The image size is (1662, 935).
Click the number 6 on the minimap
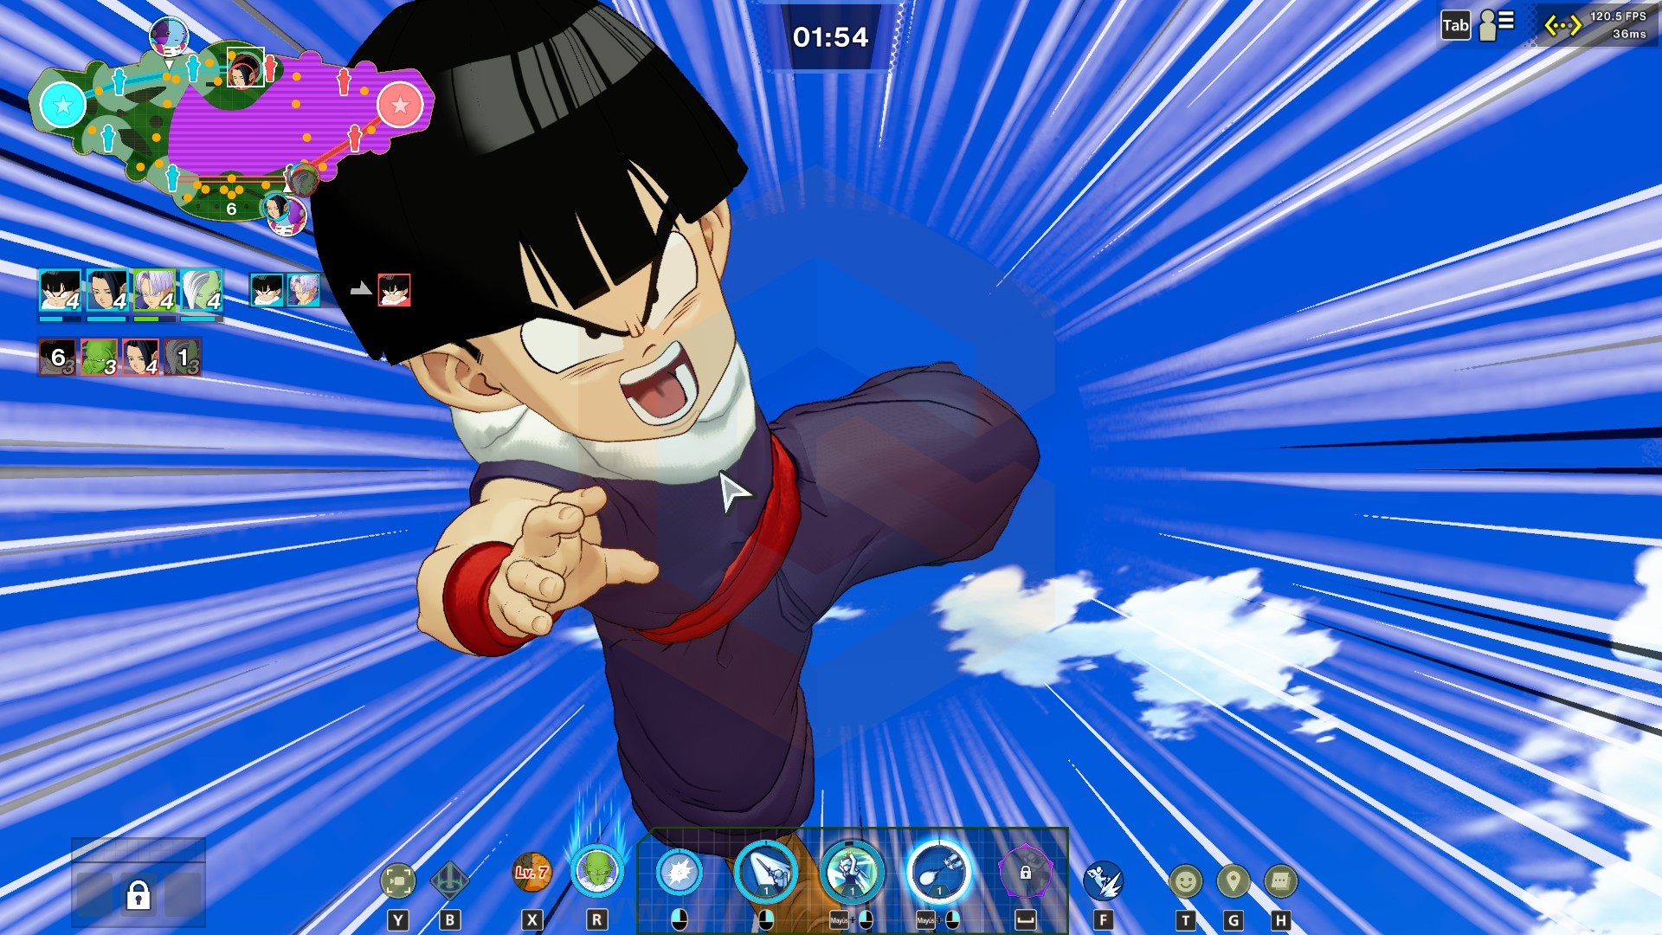[231, 209]
